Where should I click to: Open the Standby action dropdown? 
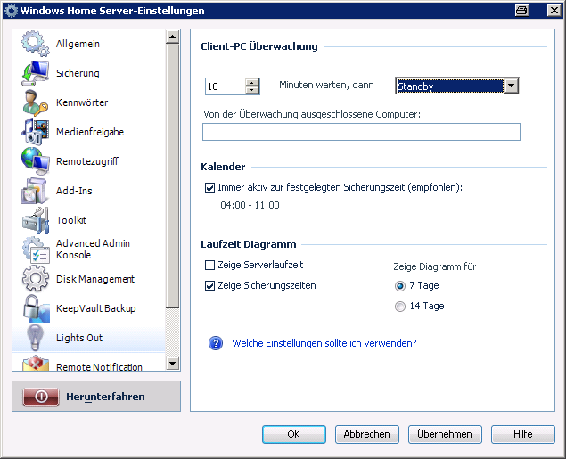pos(512,86)
